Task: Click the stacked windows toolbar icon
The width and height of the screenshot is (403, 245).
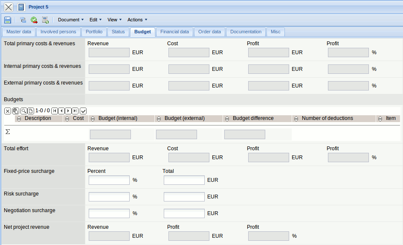Action: pyautogui.click(x=23, y=20)
